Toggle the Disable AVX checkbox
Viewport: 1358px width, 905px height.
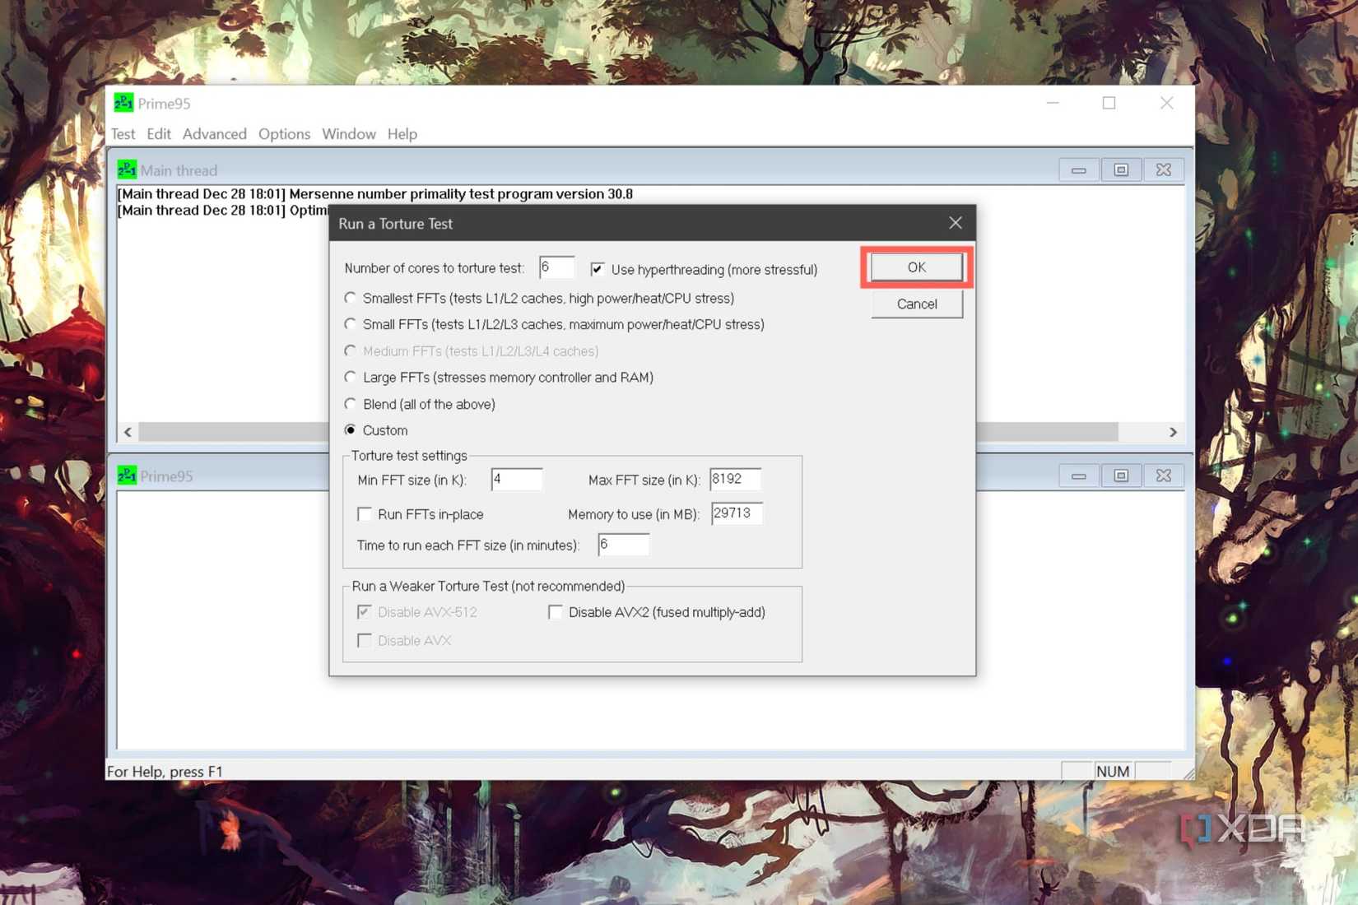[365, 640]
